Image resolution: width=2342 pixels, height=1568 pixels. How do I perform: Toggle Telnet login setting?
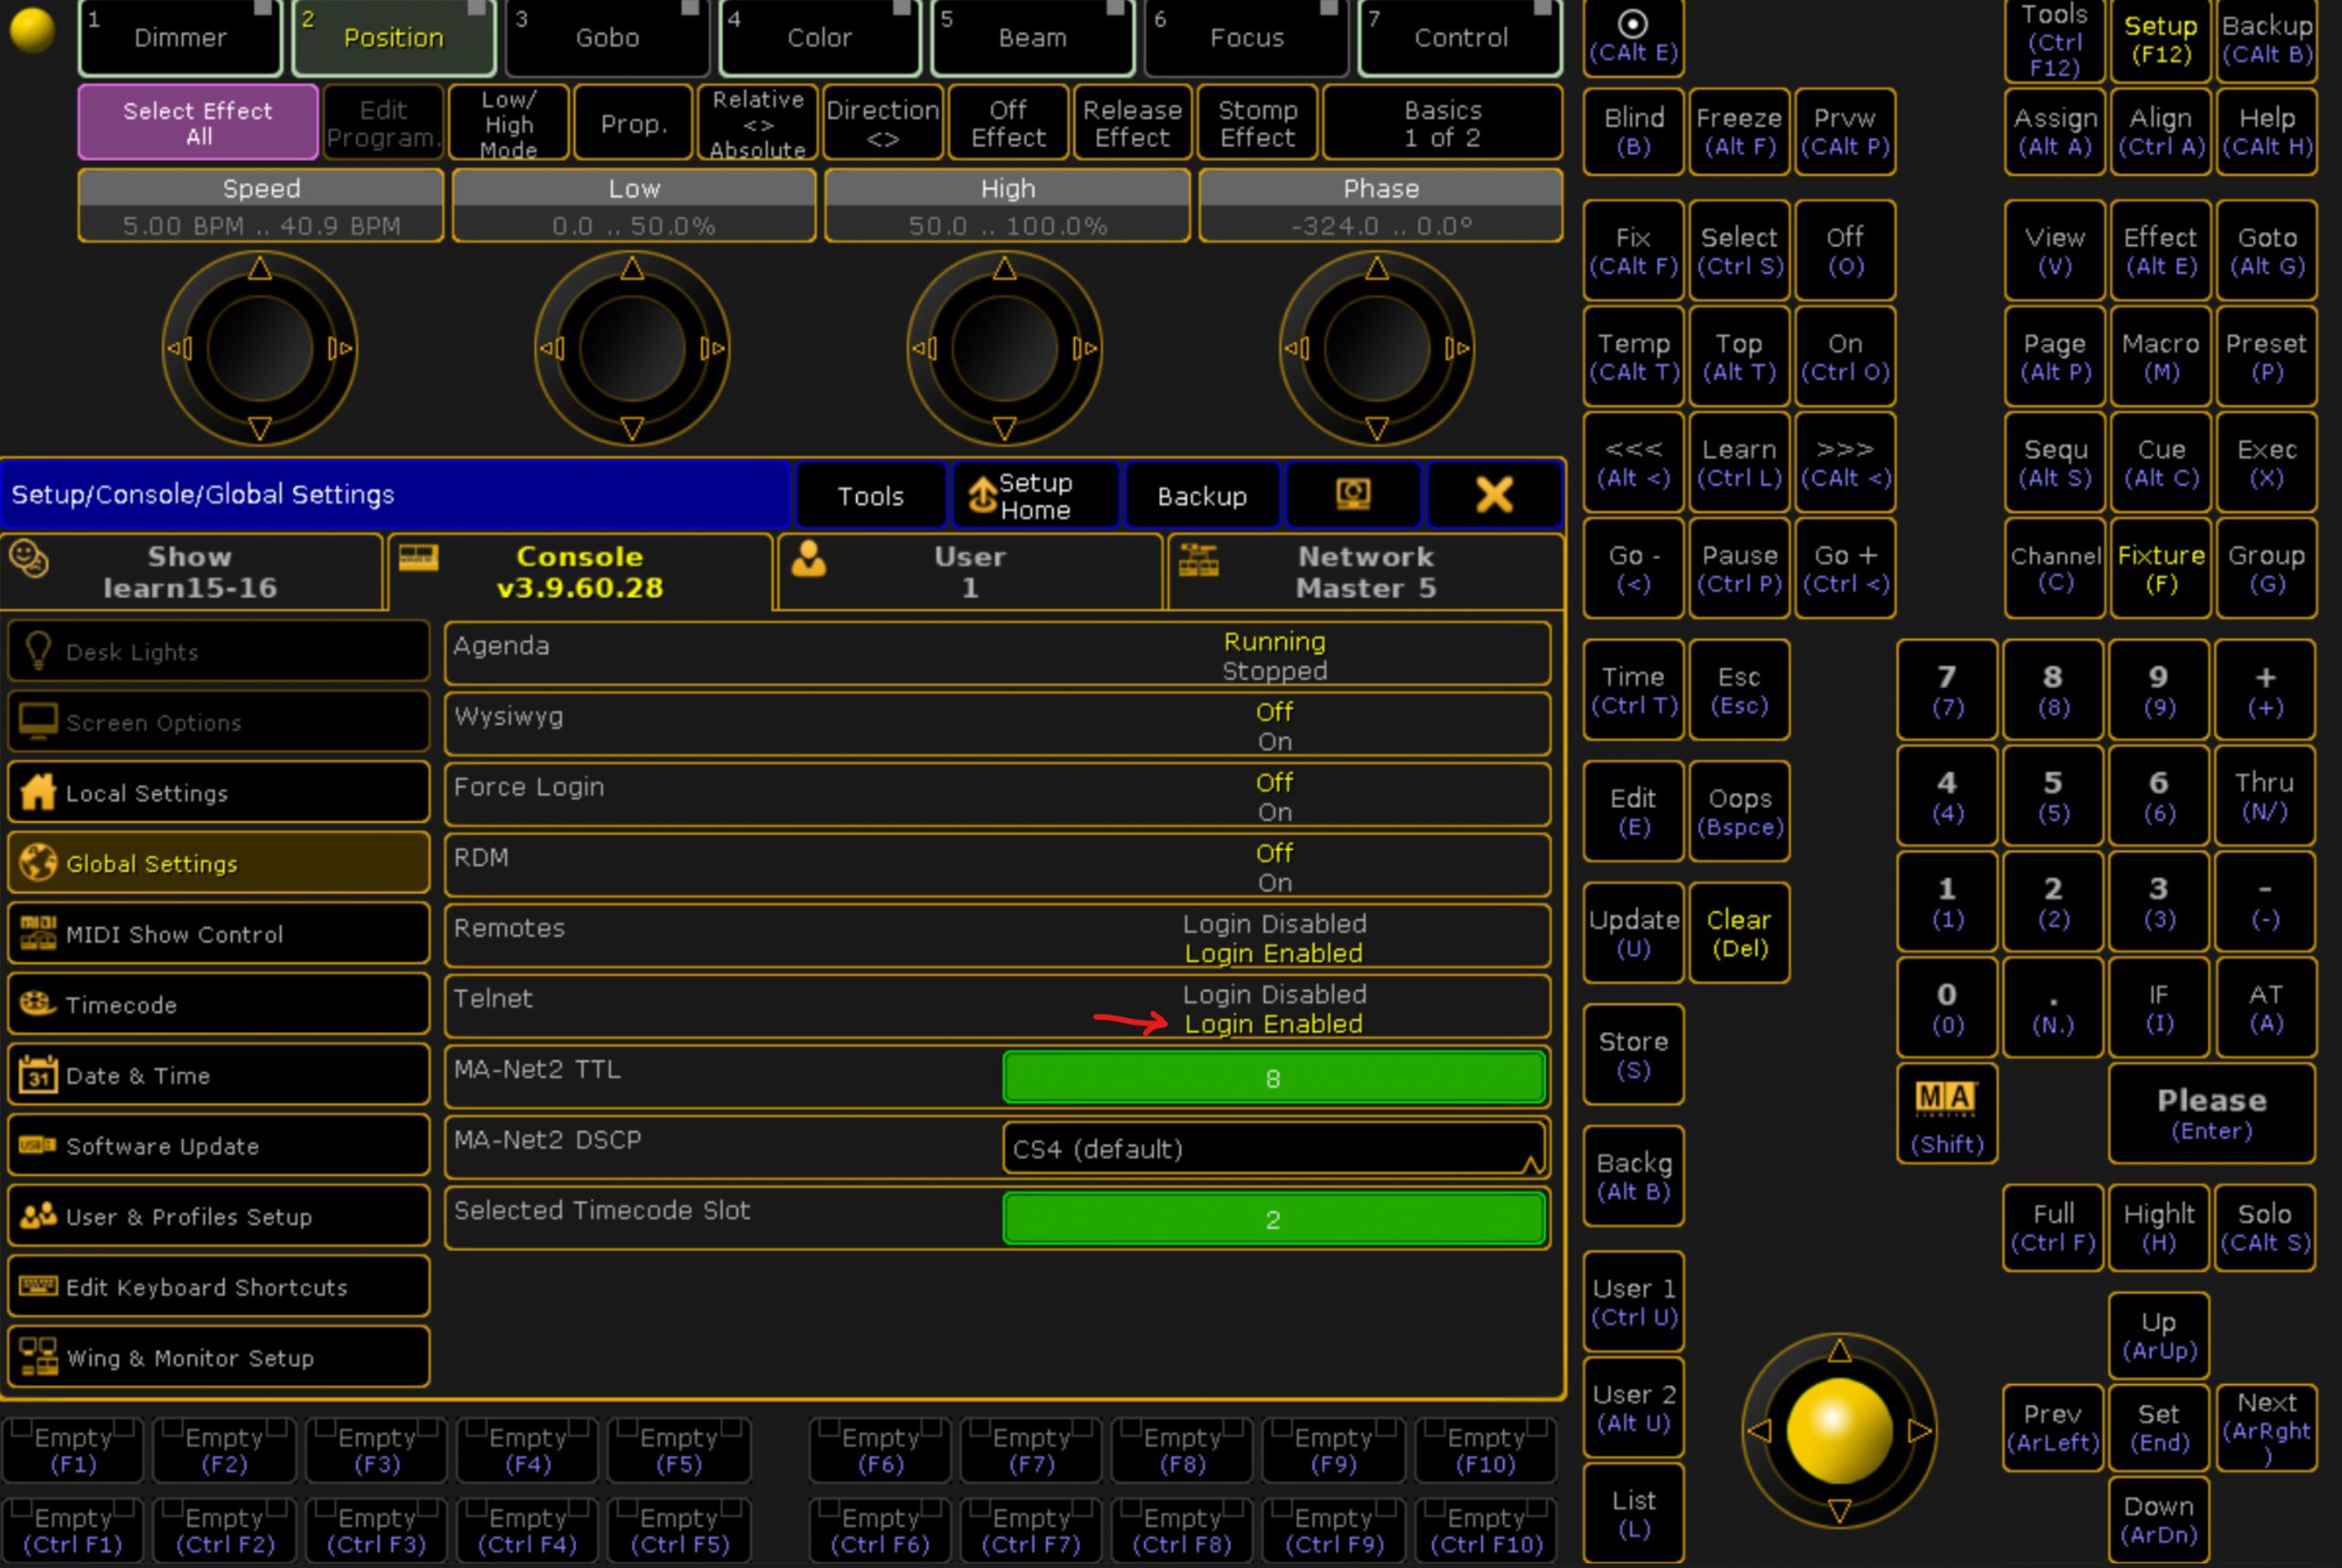pyautogui.click(x=998, y=1008)
